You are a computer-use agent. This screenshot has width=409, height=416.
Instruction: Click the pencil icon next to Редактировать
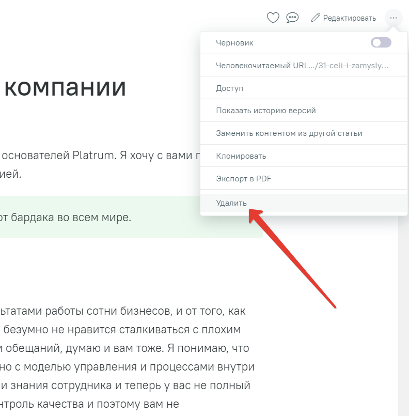(316, 18)
